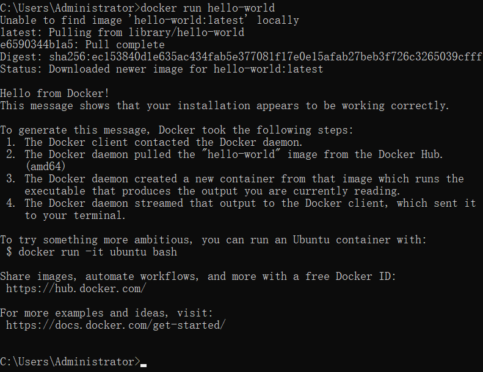Click the "Status: Downloaded newer image" line
The height and width of the screenshot is (372, 483).
[162, 69]
